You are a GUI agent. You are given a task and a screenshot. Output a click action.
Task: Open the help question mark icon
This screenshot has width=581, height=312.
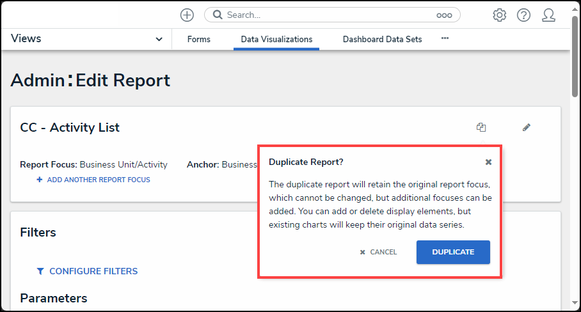tap(524, 15)
